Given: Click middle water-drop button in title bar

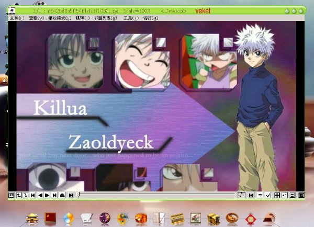Looking at the screenshot, I should point(294,11).
